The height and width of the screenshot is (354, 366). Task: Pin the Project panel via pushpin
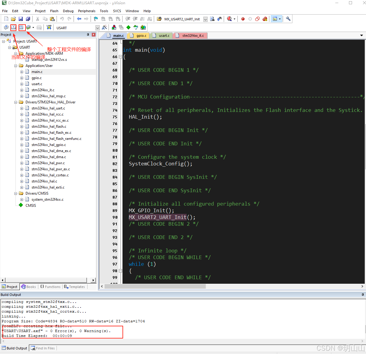pos(88,35)
